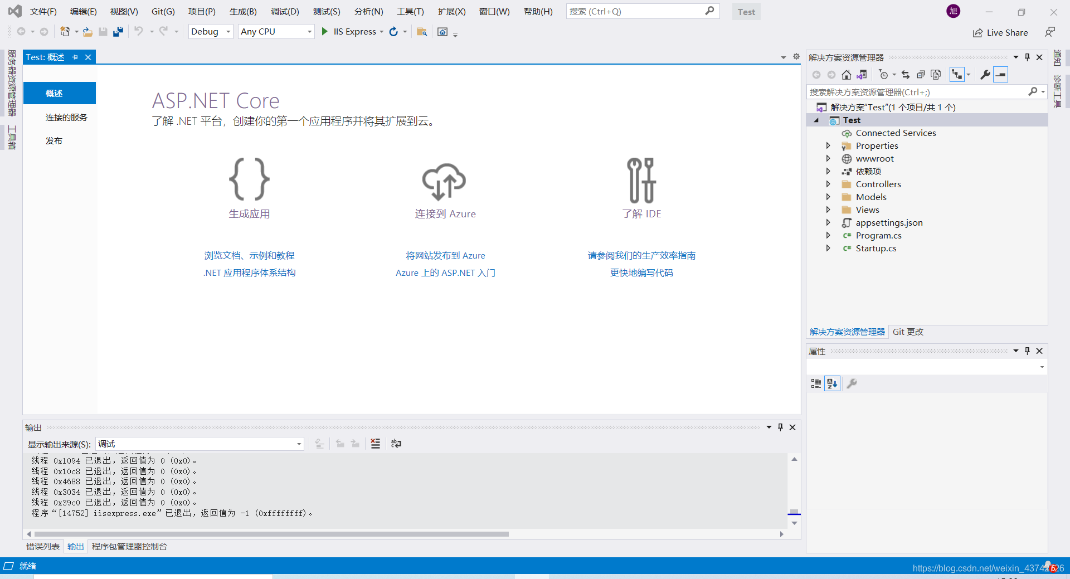Open the 调试(D) menu
This screenshot has width=1070, height=579.
(x=285, y=12)
